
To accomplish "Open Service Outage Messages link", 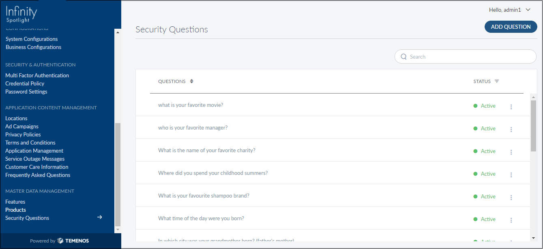I will pyautogui.click(x=35, y=159).
